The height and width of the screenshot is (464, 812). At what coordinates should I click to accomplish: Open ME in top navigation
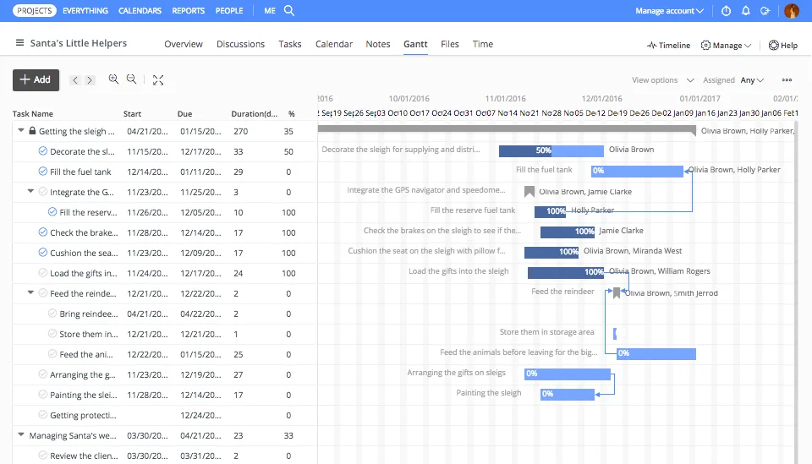coord(270,10)
